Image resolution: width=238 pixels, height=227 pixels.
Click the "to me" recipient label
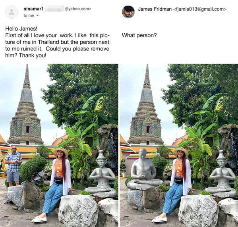(x=29, y=15)
